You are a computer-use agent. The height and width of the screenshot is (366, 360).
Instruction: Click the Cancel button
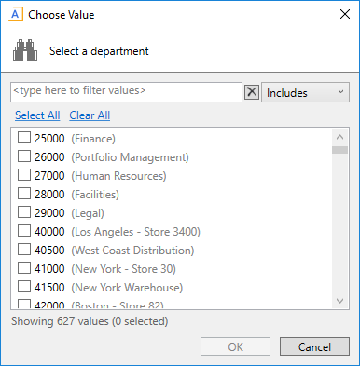[314, 346]
